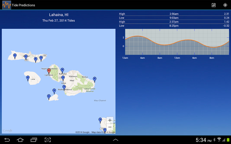The image size is (231, 144).
Task: Select the Molokai pin beside route 450
Action: click(x=41, y=59)
